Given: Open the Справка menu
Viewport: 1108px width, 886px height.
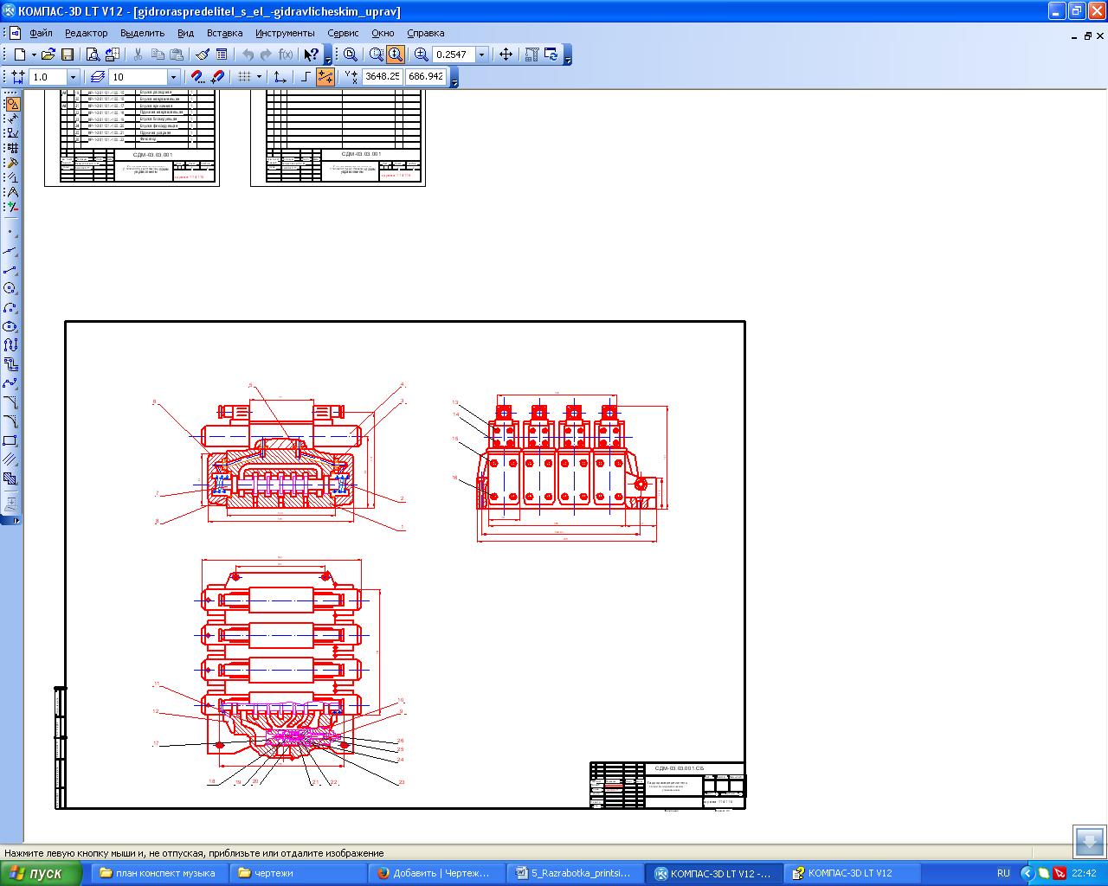Looking at the screenshot, I should pos(425,33).
